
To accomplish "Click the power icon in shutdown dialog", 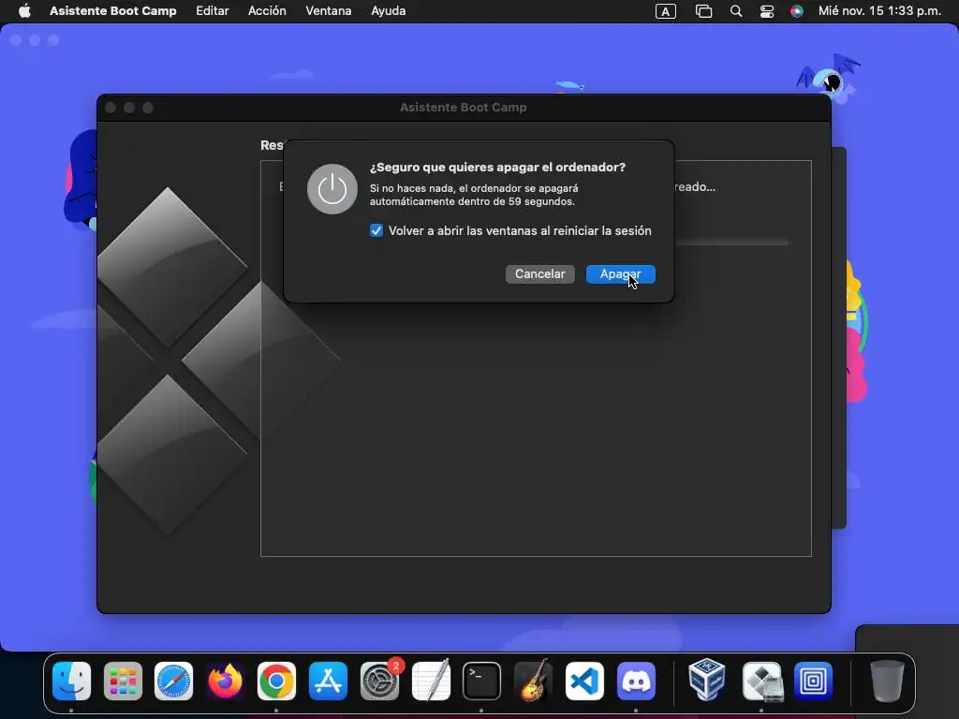I will (x=332, y=189).
